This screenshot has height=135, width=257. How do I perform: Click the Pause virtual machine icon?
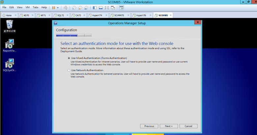point(54,7)
